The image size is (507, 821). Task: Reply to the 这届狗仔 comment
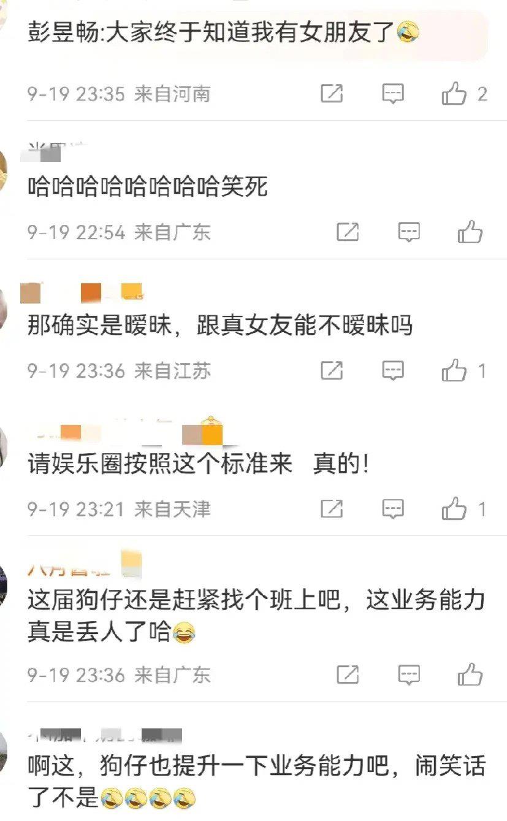[409, 675]
